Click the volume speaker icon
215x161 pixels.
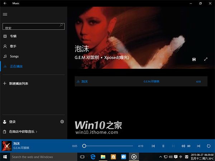click(x=183, y=146)
